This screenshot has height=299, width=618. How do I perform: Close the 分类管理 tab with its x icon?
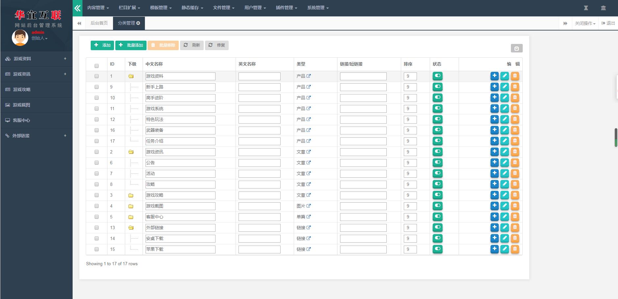click(x=138, y=23)
